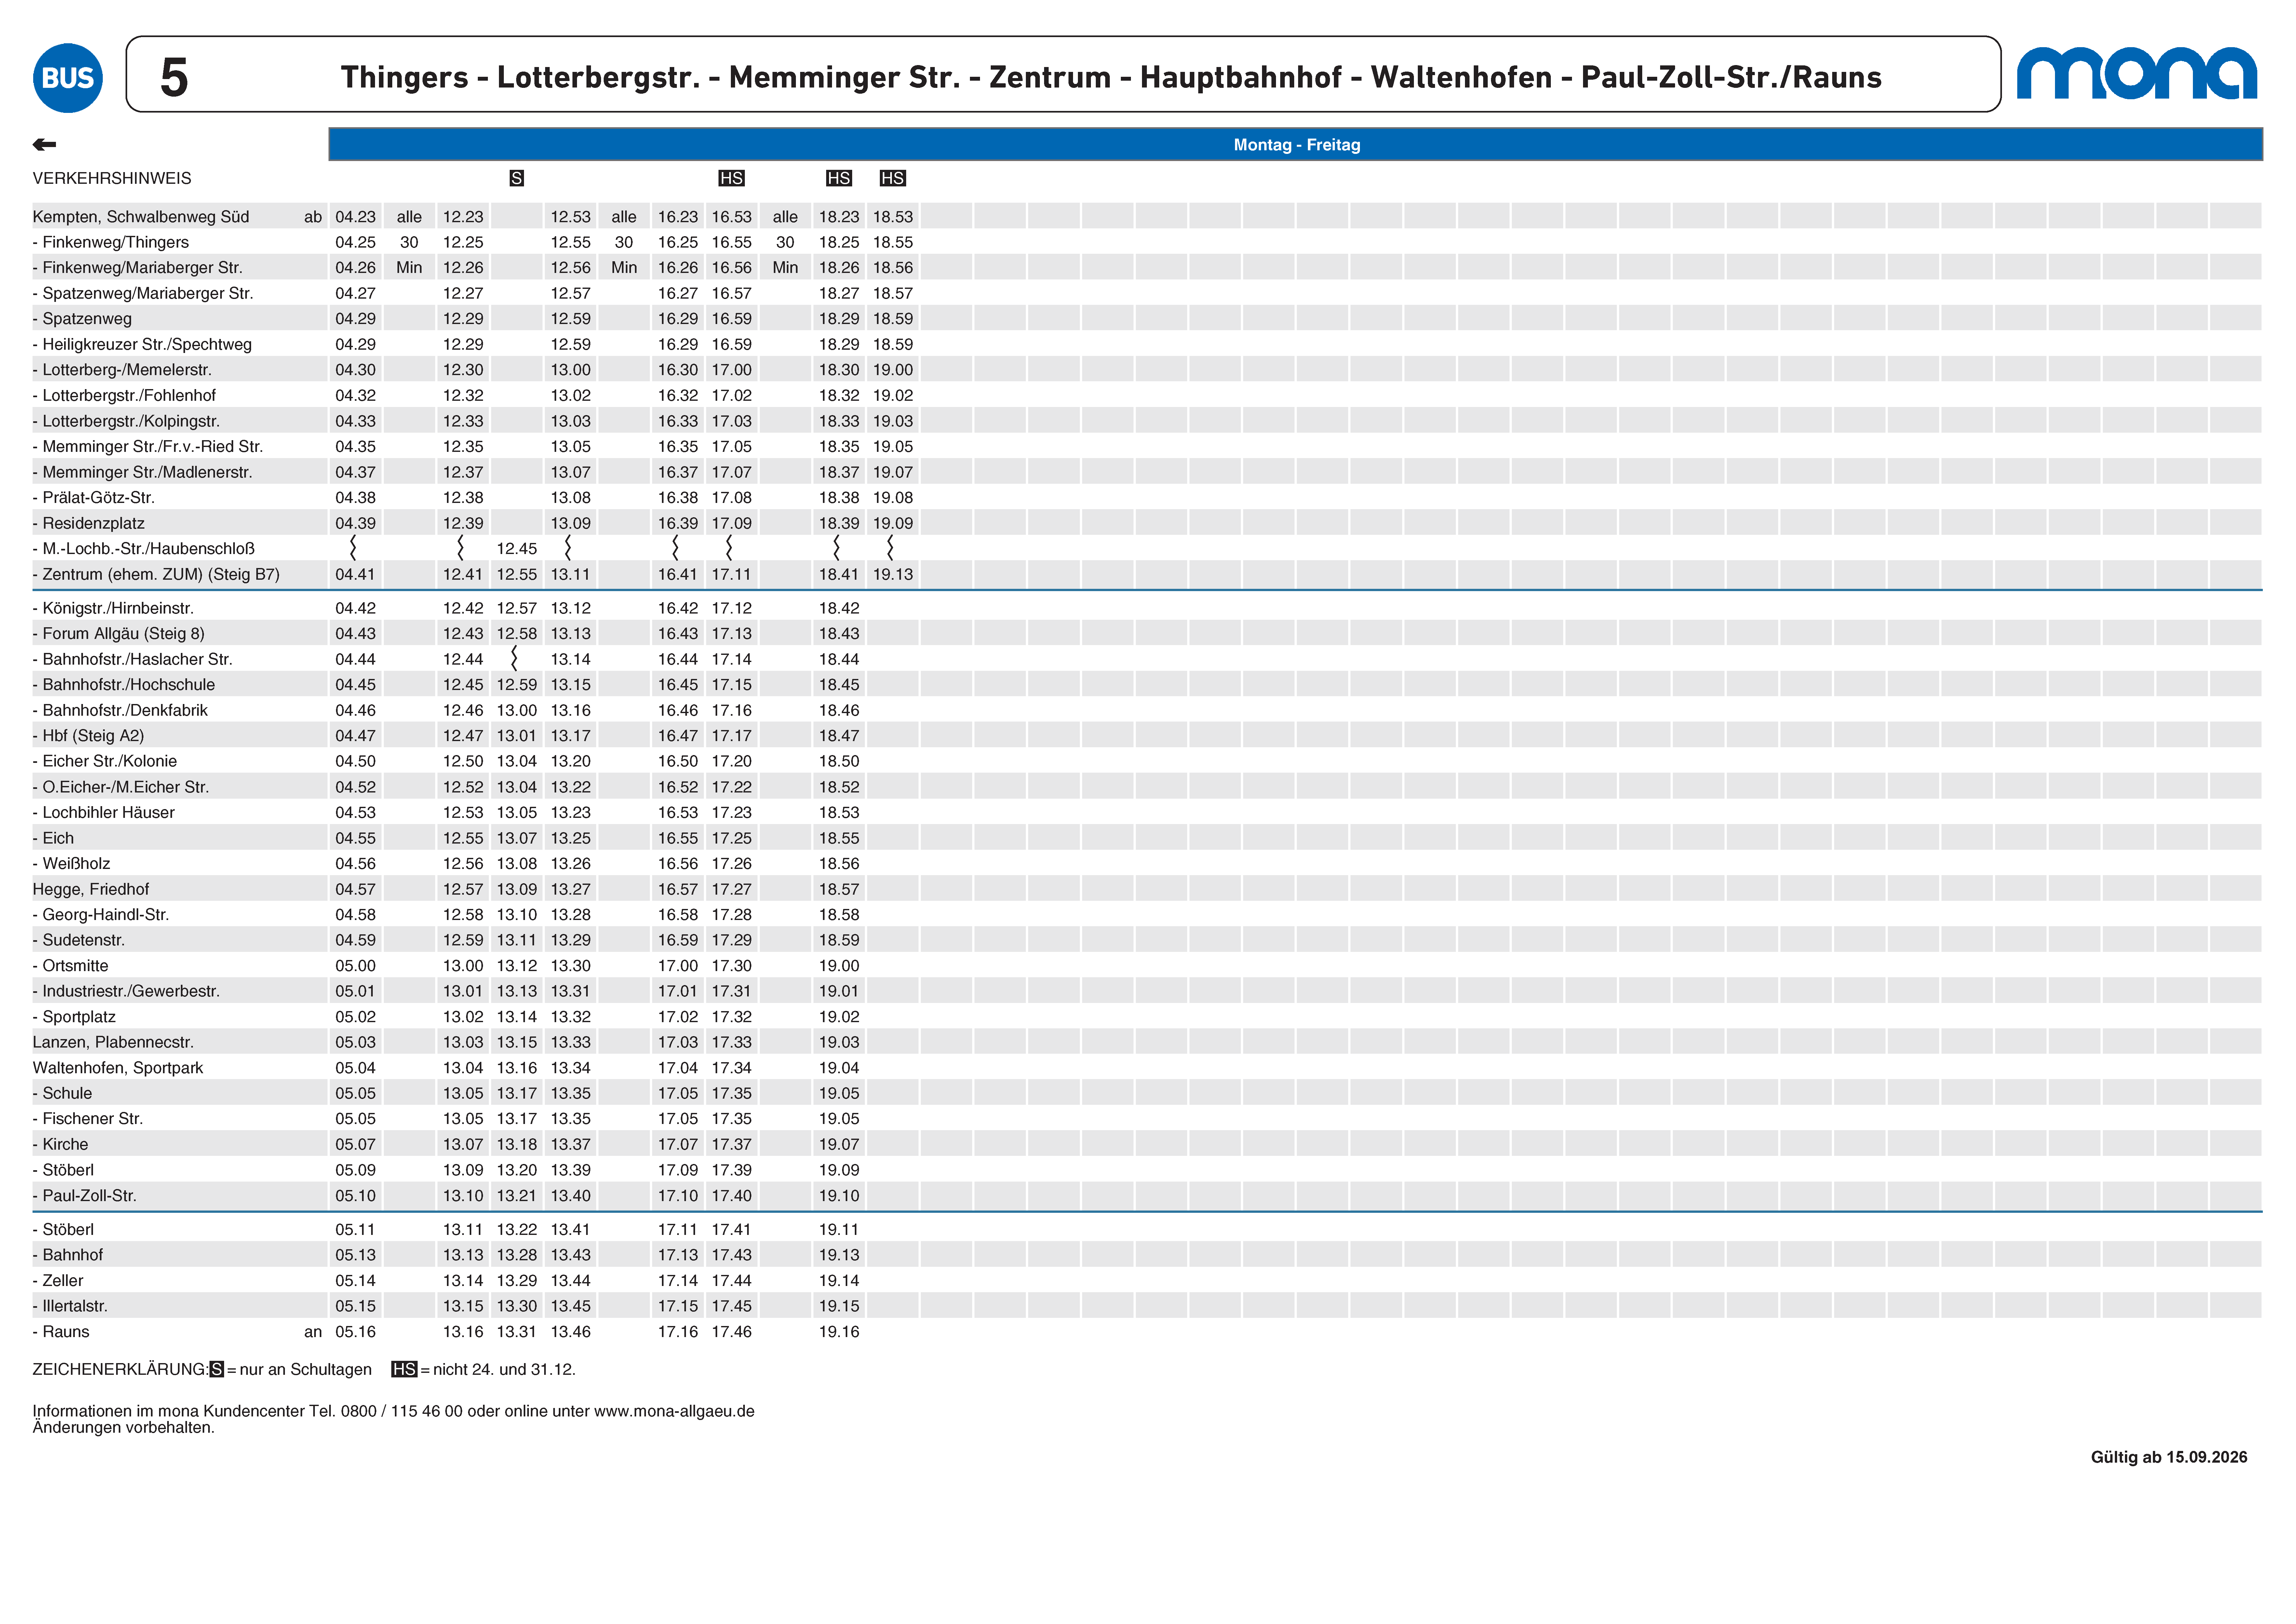Click the HS marker above the 18.53 column
Image resolution: width=2296 pixels, height=1624 pixels.
893,178
